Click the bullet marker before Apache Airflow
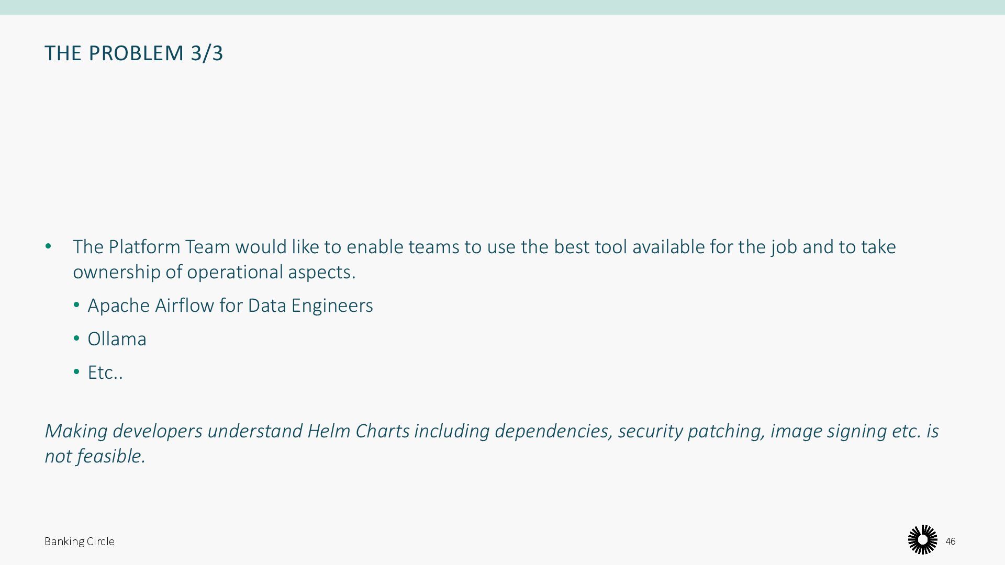1005x565 pixels. click(76, 305)
